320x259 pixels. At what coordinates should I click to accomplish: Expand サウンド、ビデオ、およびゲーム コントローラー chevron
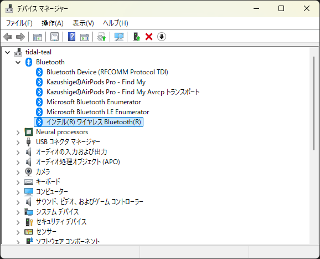[x=18, y=202]
